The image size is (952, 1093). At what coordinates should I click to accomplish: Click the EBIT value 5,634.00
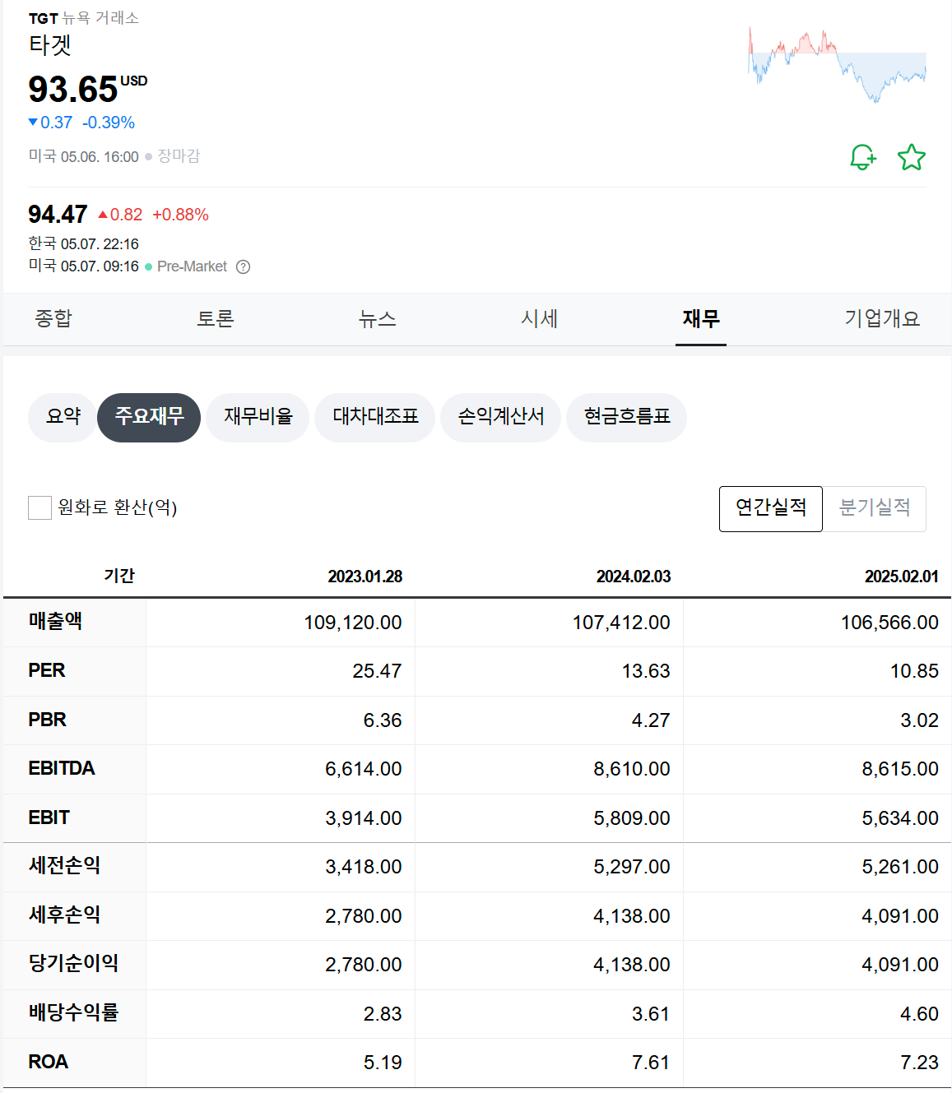pyautogui.click(x=900, y=818)
